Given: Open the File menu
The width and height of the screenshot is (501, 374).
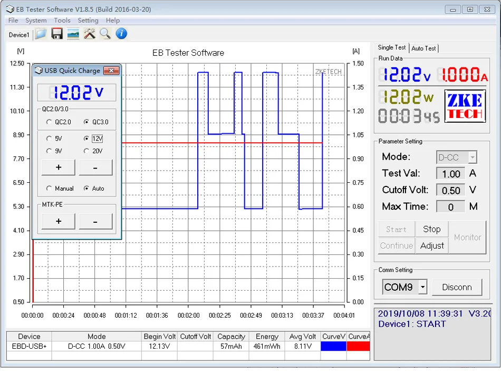Looking at the screenshot, I should click(x=13, y=21).
